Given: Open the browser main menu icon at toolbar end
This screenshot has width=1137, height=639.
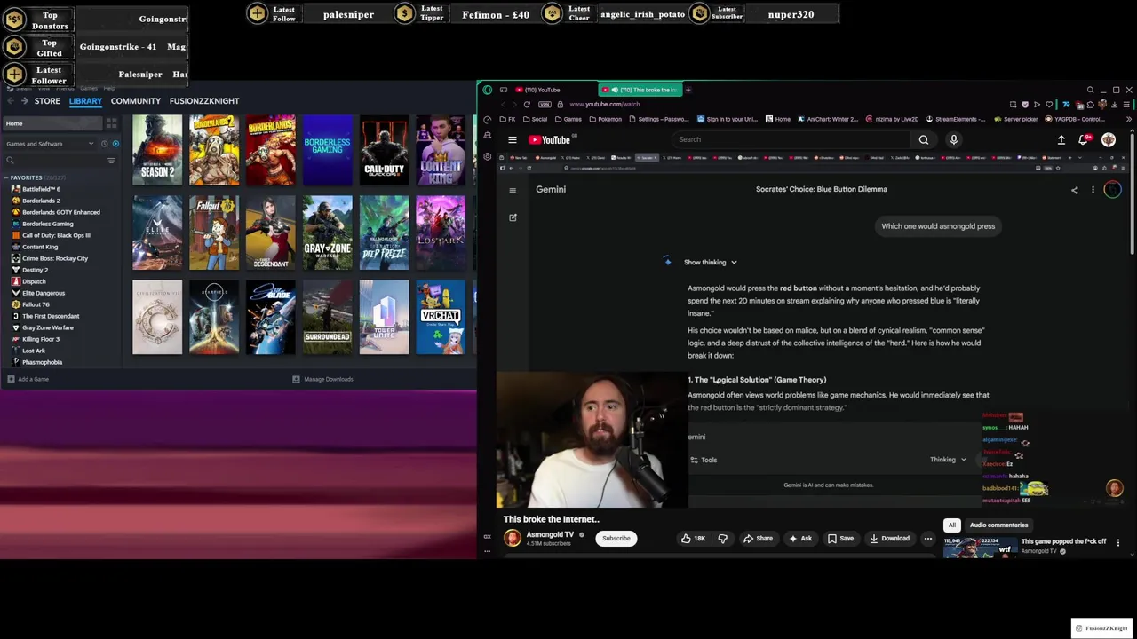Looking at the screenshot, I should [1126, 105].
